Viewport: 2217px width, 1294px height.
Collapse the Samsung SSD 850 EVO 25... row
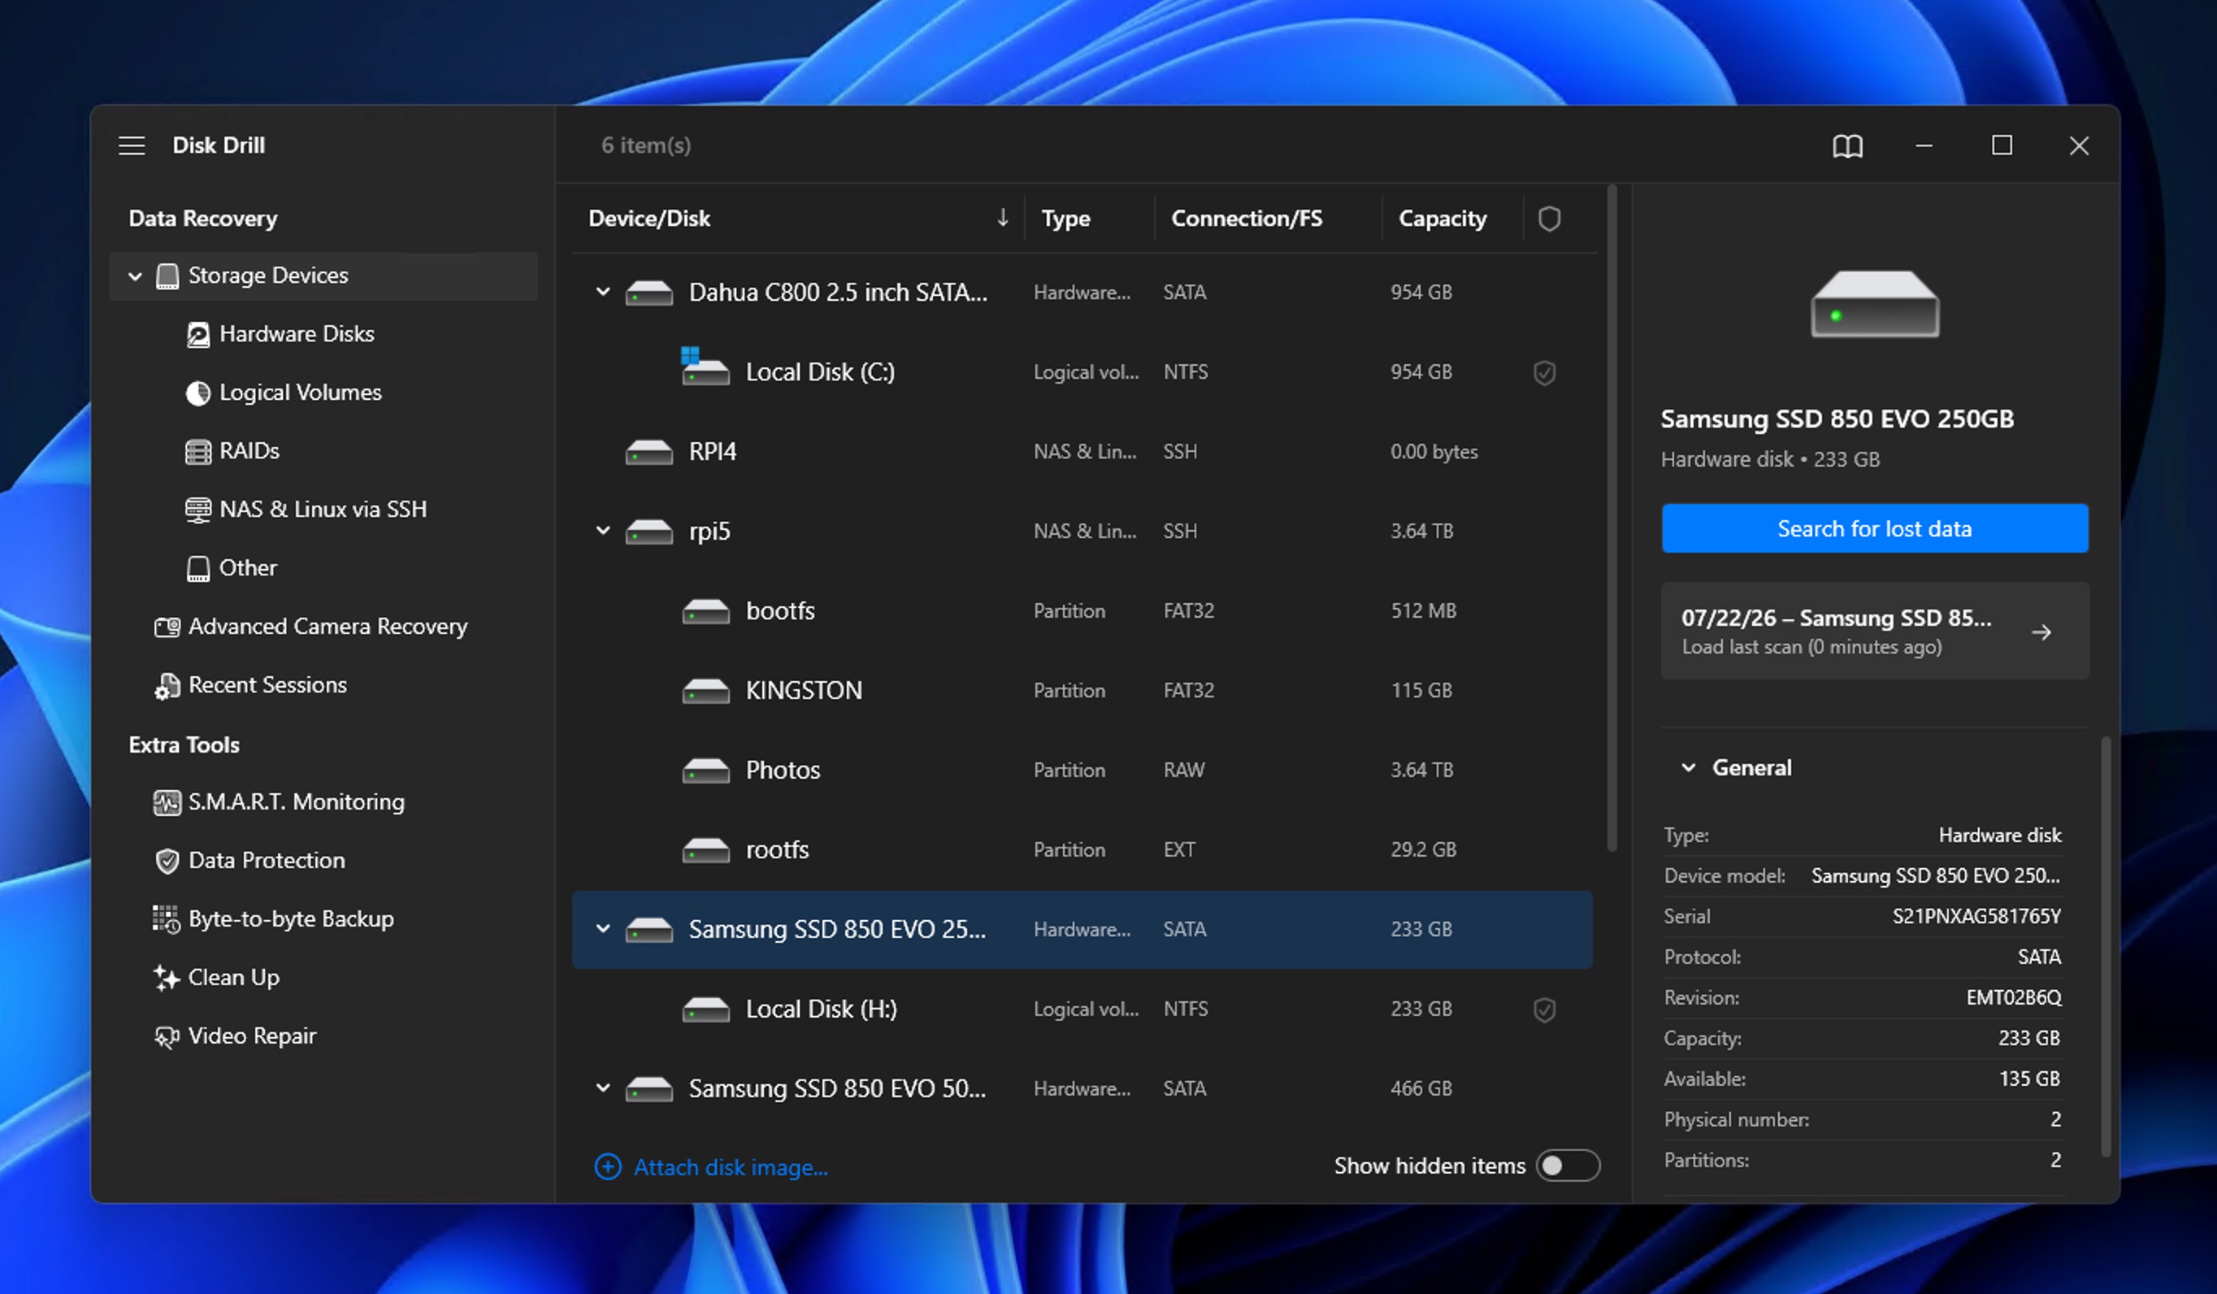coord(603,929)
